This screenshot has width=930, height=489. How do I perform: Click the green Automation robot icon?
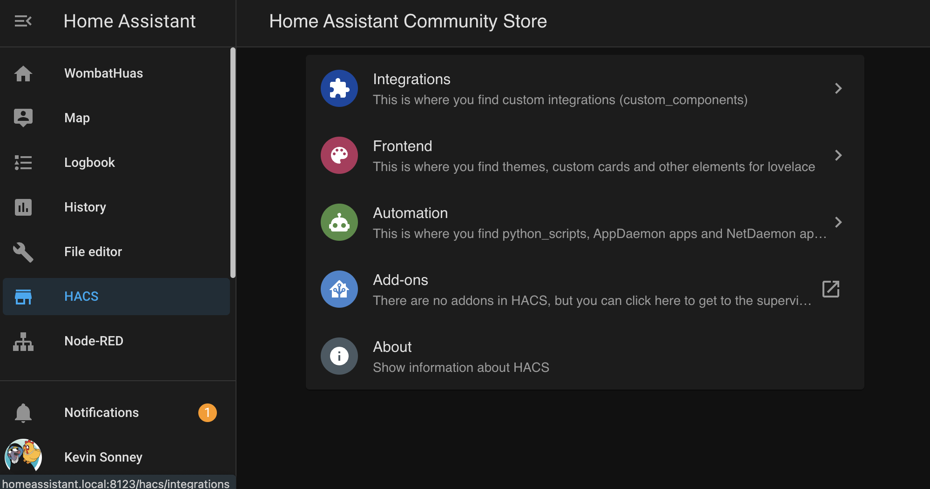coord(339,222)
